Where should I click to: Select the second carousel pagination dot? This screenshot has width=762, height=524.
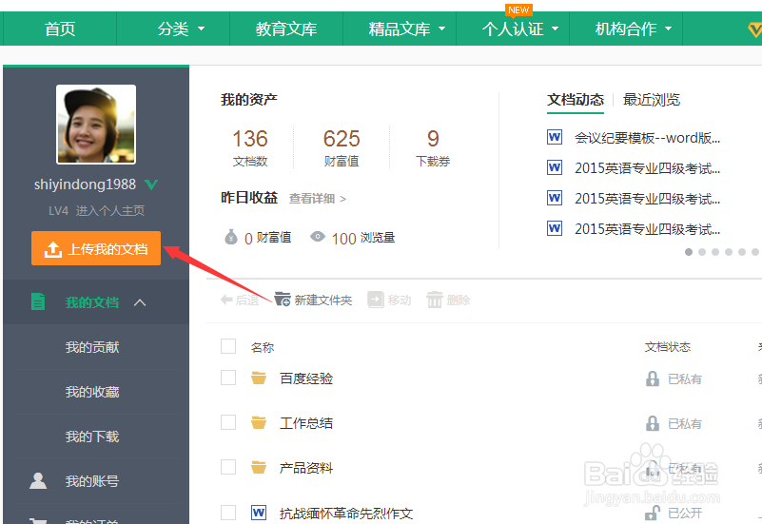click(702, 252)
